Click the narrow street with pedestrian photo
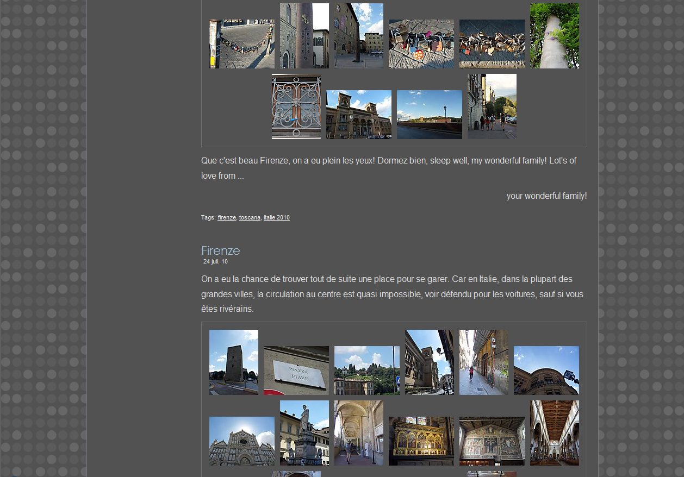684x477 pixels. tap(483, 362)
